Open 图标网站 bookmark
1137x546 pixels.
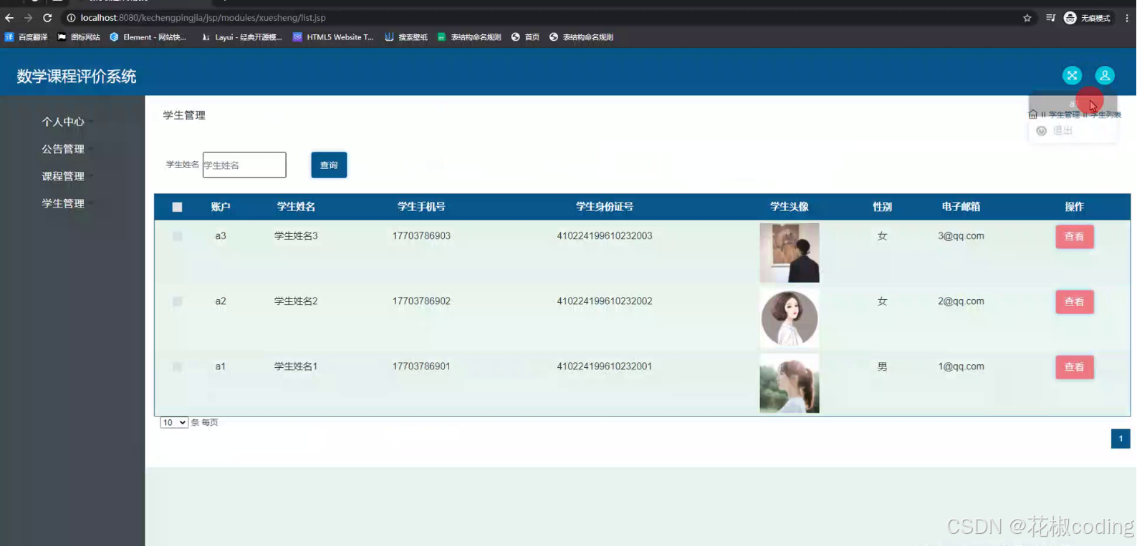click(79, 37)
